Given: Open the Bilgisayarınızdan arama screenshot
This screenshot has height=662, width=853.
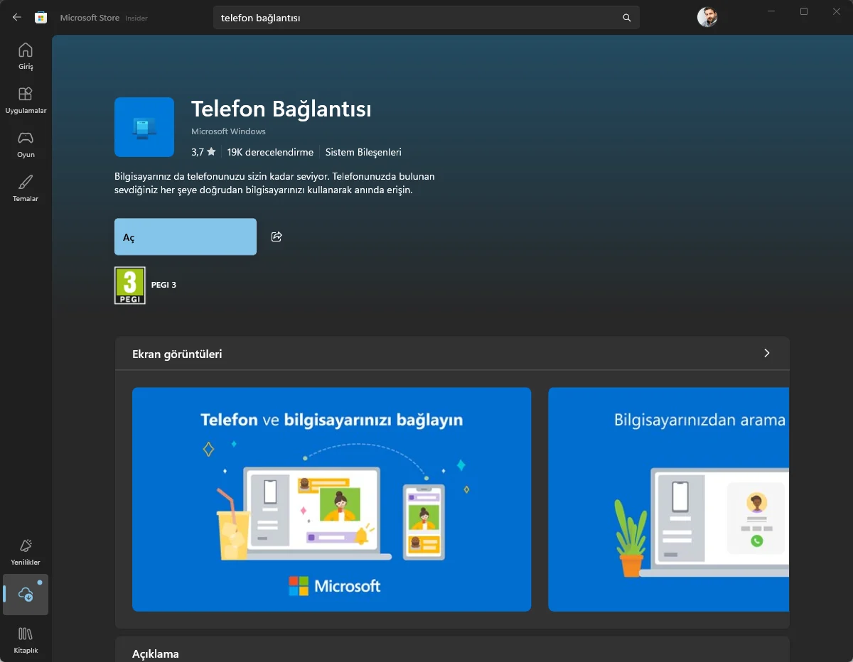Looking at the screenshot, I should click(668, 499).
